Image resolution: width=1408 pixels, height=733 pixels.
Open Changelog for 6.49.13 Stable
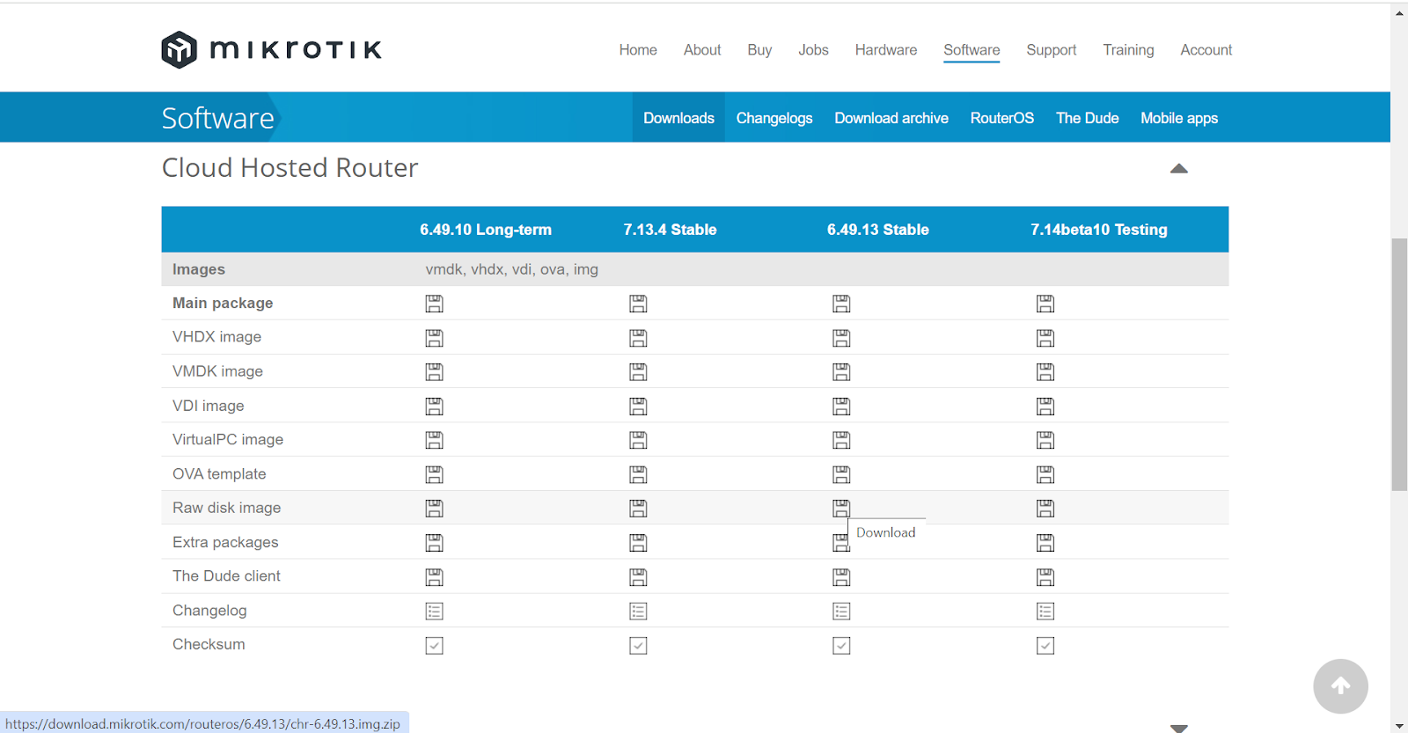click(841, 611)
